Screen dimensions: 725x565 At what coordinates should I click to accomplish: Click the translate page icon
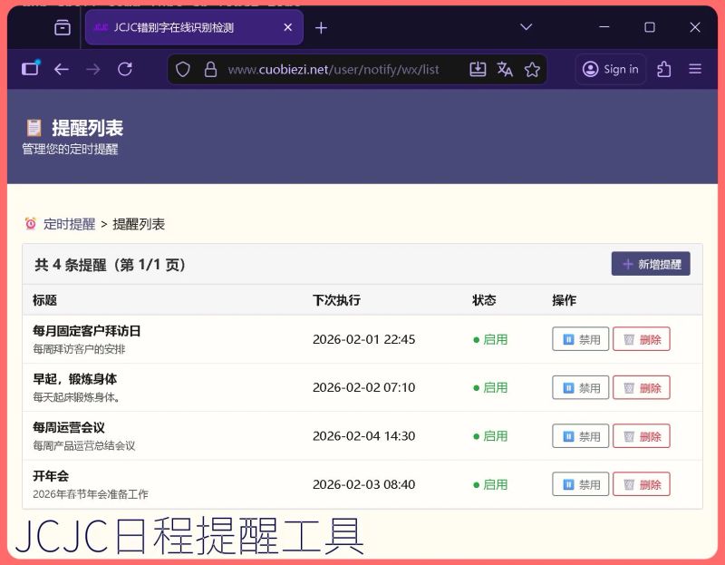point(505,68)
